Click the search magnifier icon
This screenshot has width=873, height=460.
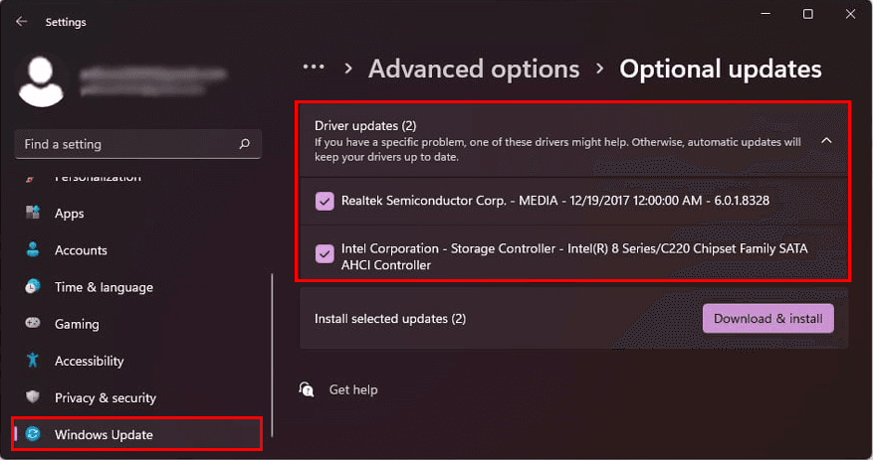tap(245, 144)
